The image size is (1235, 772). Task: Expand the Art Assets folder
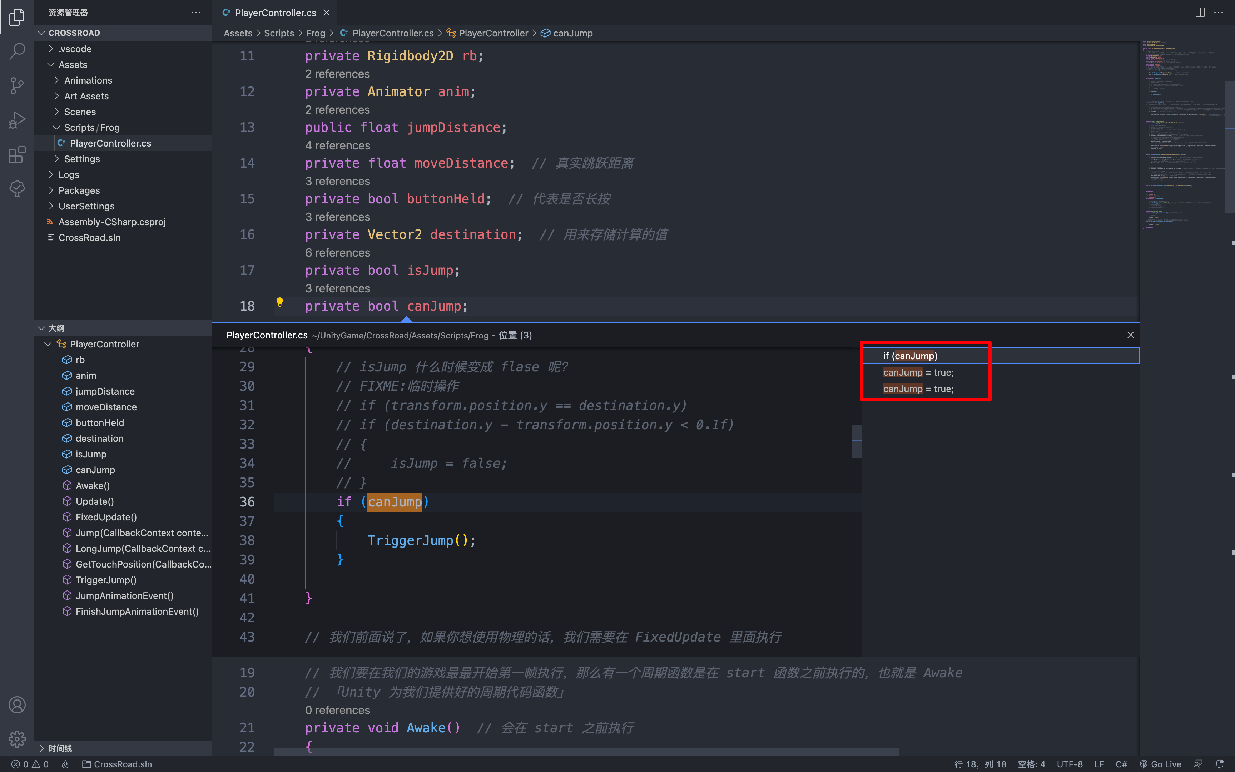pyautogui.click(x=123, y=96)
